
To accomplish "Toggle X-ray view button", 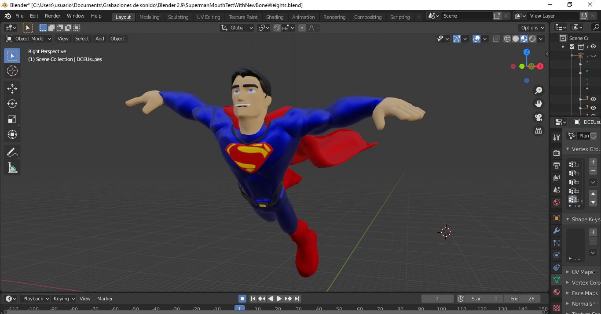I will pyautogui.click(x=496, y=39).
